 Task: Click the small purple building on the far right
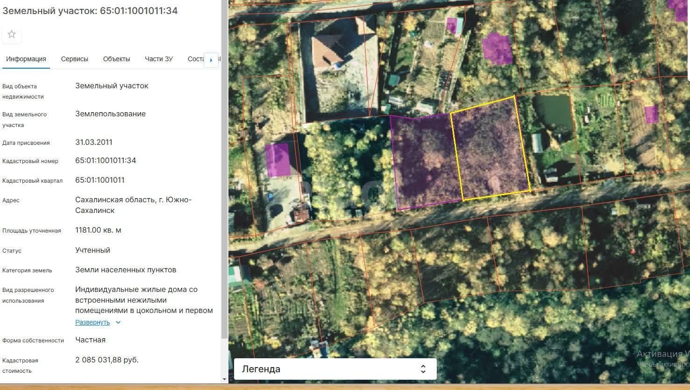click(x=651, y=114)
